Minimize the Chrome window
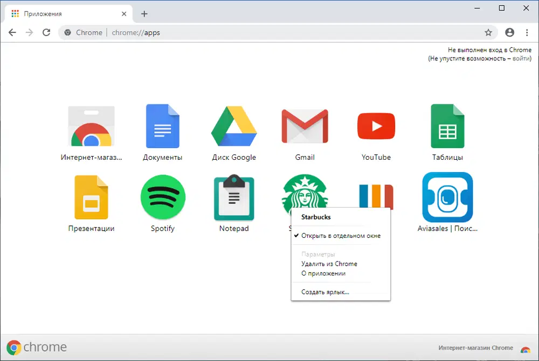The image size is (539, 361). click(477, 8)
